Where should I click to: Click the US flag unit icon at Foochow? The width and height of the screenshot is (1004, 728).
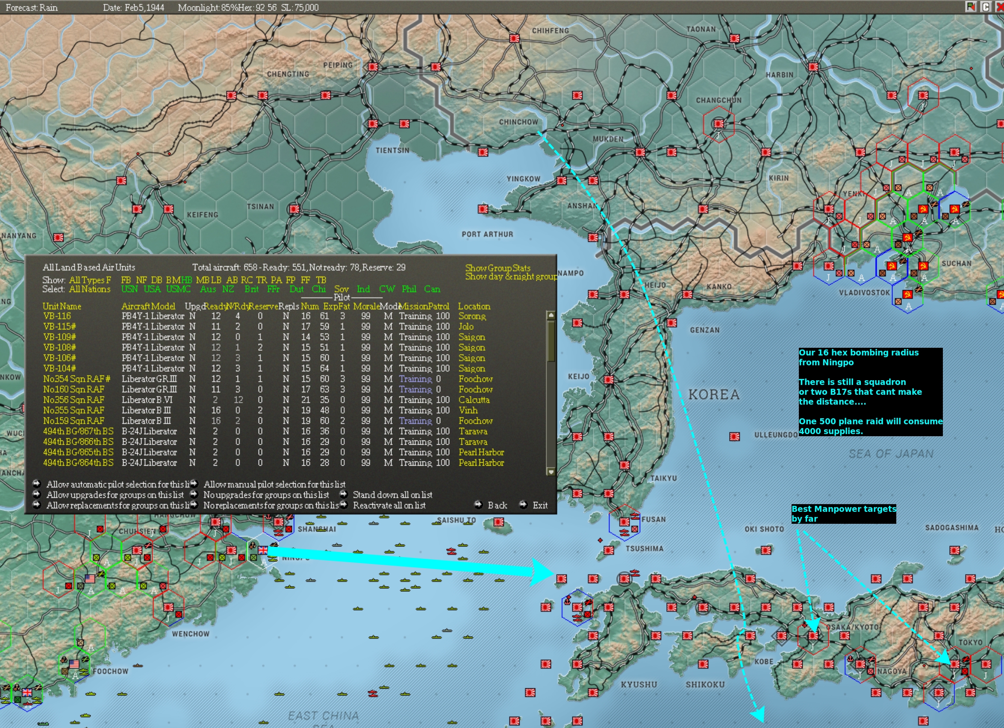(x=74, y=664)
